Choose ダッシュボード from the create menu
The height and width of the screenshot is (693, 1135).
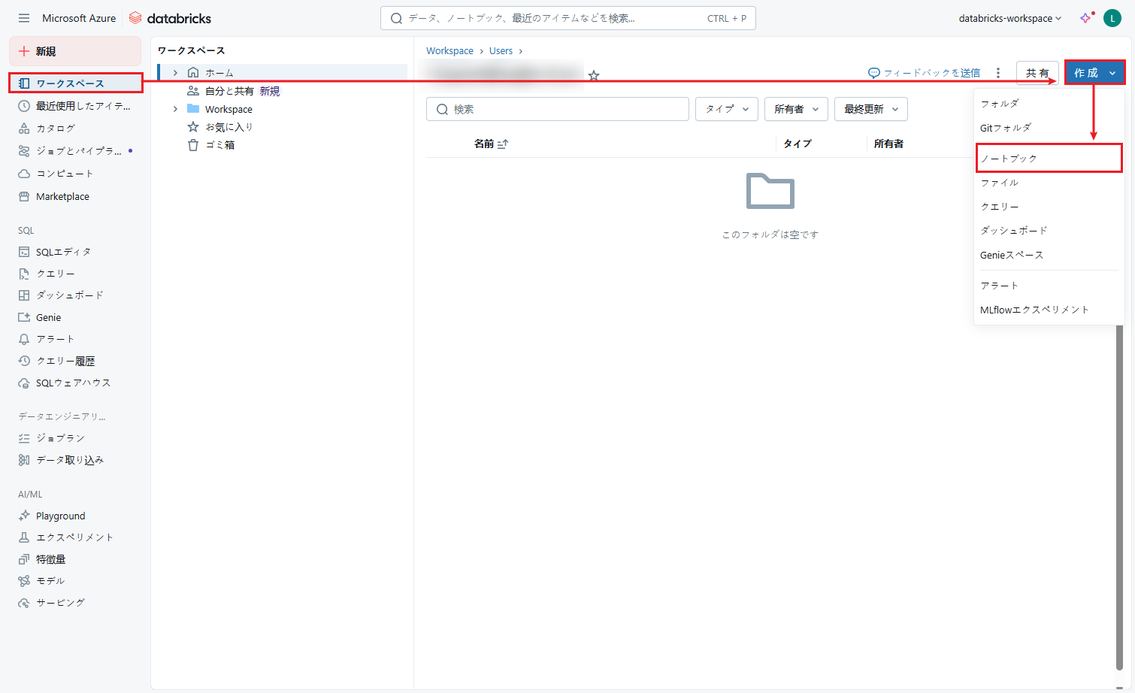[x=1049, y=231]
